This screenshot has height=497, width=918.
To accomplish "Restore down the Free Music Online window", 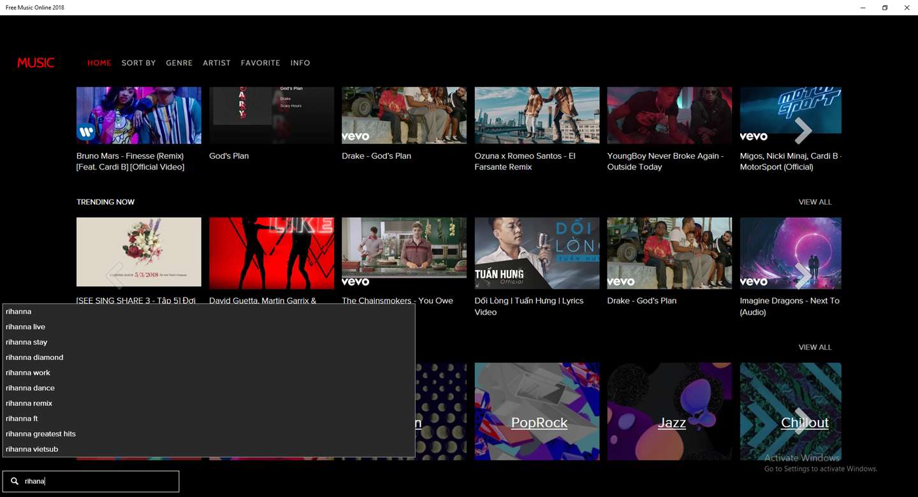I will [885, 8].
